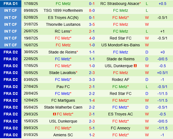Viewport: 173px width, 139px height.
Task: Click red card icon beside USL Dunkerque
Action: point(135,66)
